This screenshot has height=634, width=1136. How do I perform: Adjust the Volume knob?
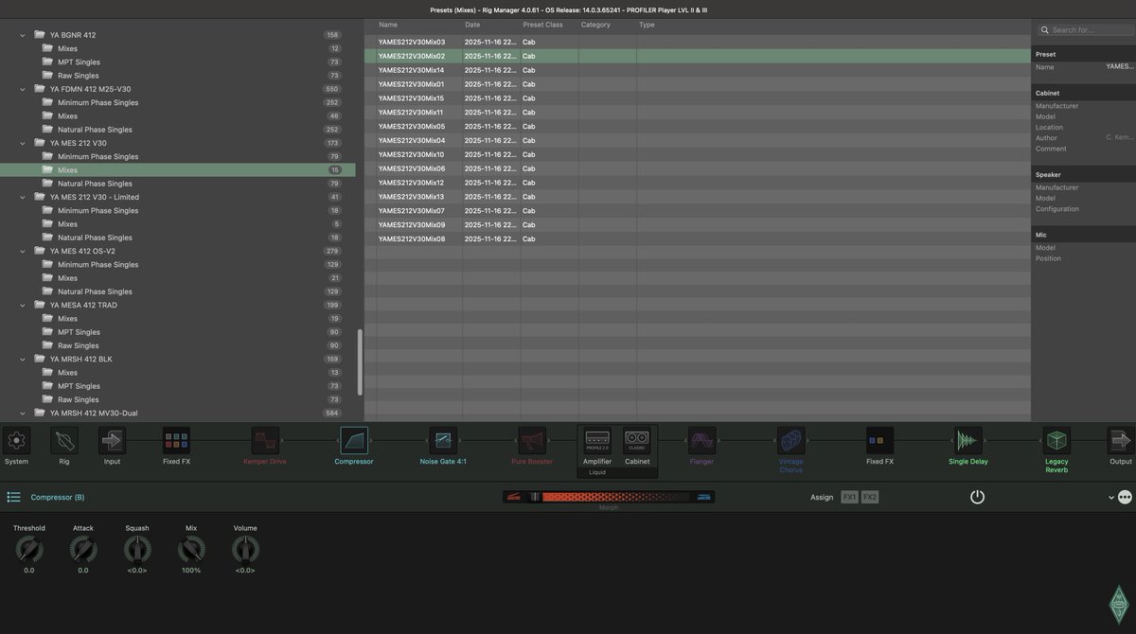tap(245, 549)
